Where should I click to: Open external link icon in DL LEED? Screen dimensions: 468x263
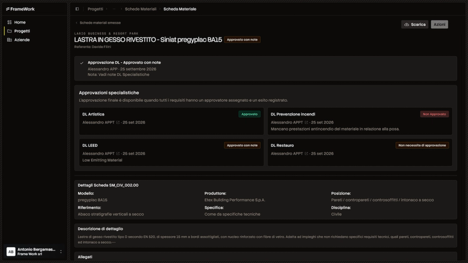118,154
